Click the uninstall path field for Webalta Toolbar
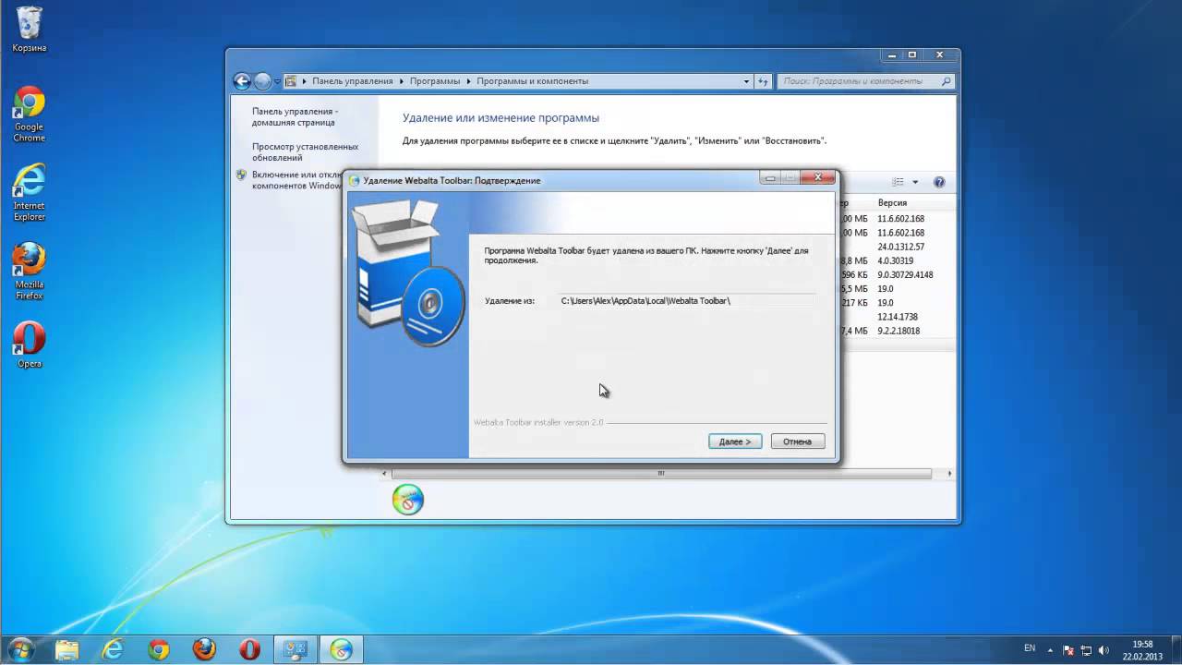Viewport: 1182px width, 665px height. click(x=687, y=301)
